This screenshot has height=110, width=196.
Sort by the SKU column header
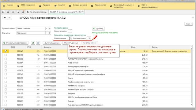pos(13,47)
